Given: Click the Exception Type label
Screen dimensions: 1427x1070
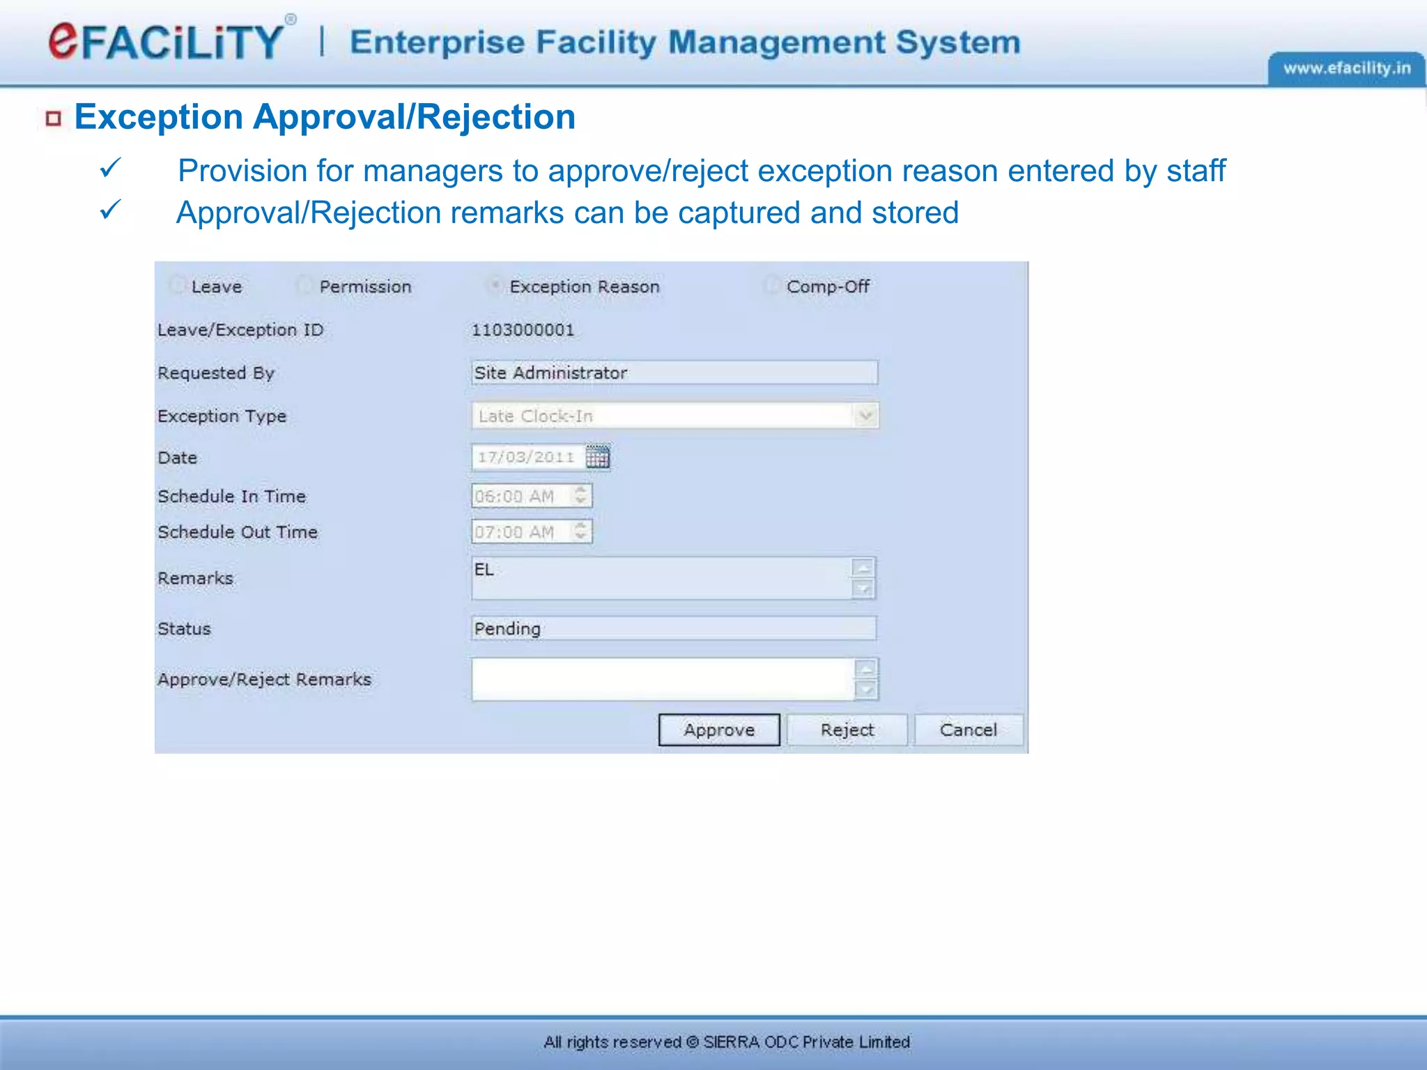Looking at the screenshot, I should coord(222,416).
